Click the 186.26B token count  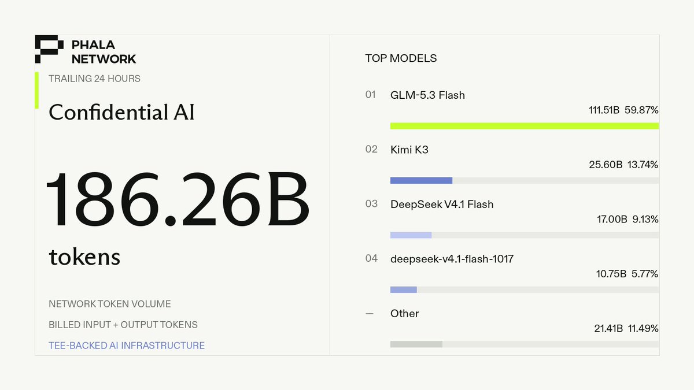click(x=178, y=199)
